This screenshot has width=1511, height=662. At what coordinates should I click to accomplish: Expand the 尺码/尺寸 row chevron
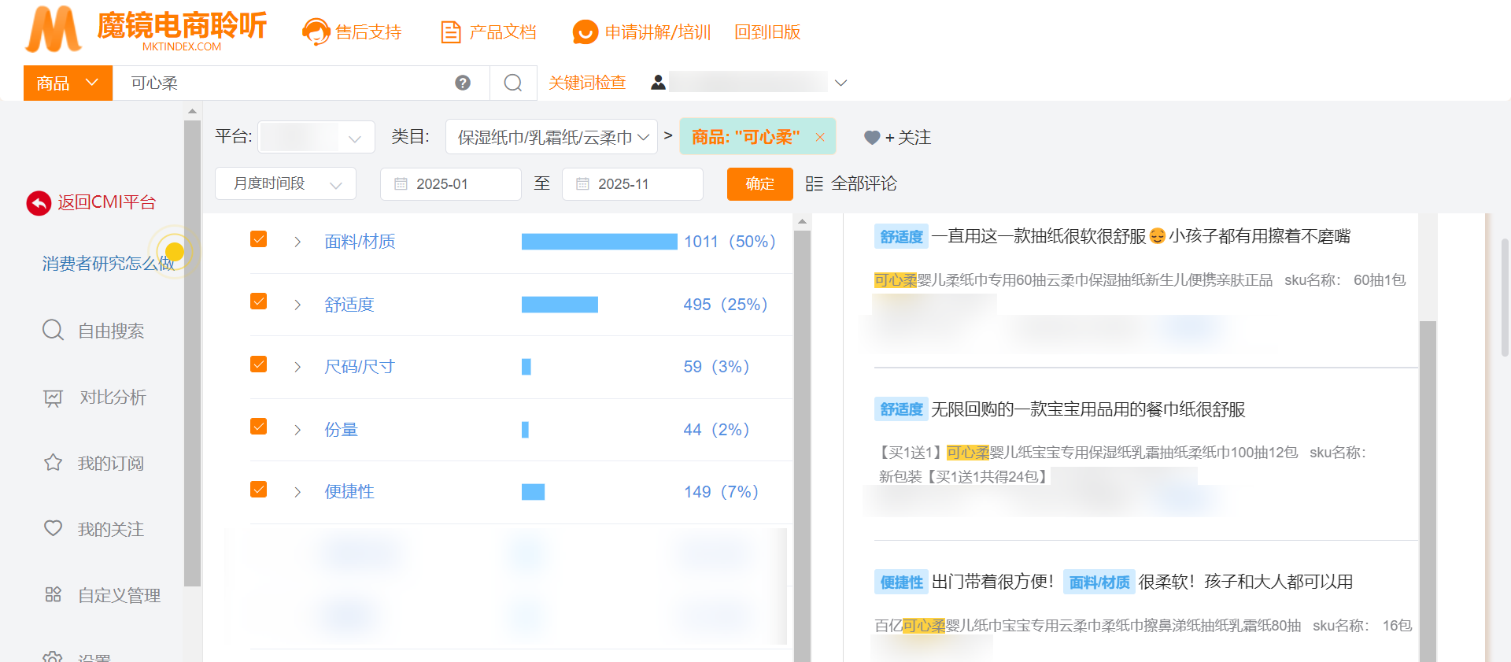point(297,367)
